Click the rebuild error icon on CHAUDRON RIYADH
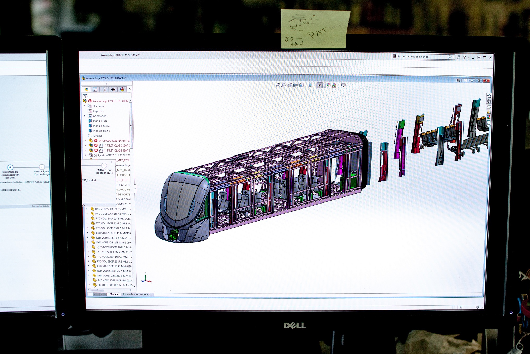 tap(96, 141)
